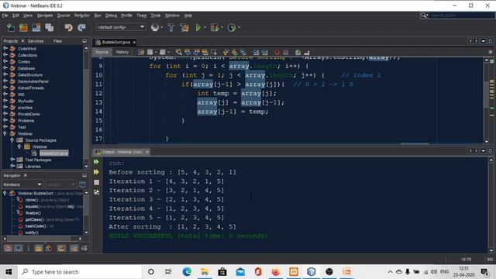The image size is (496, 279).
Task: Expand the DataStructure project node
Action: tap(5, 74)
